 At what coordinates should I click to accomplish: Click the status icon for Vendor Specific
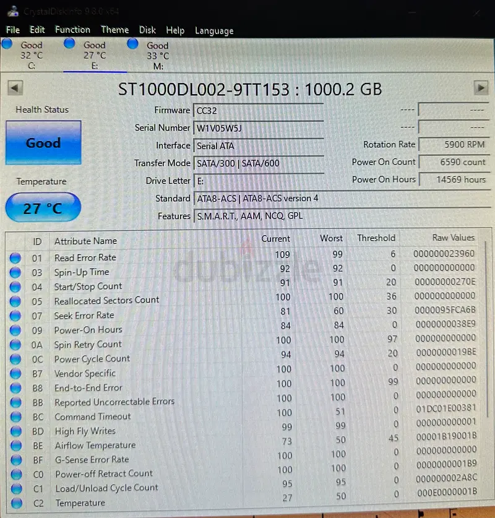pyautogui.click(x=15, y=373)
